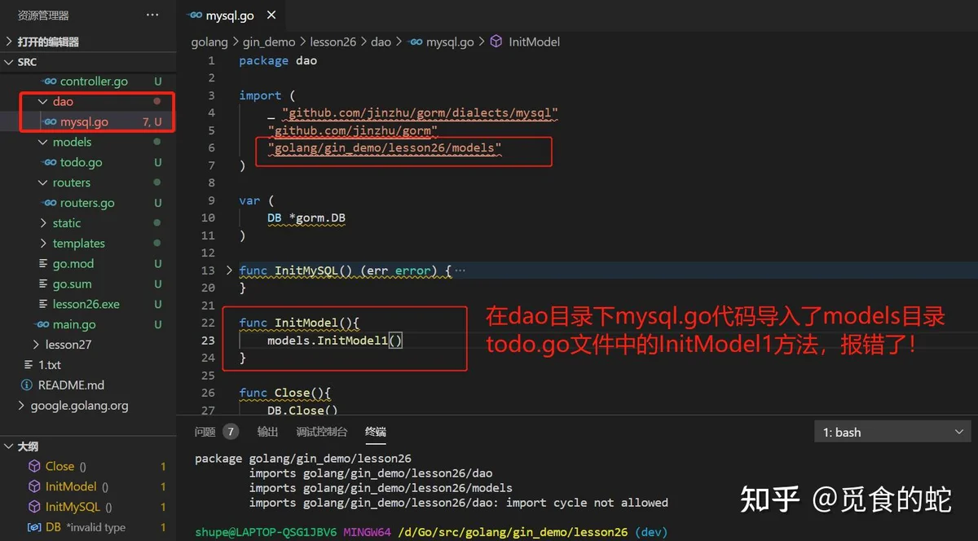Expand the google.golang.org folder
This screenshot has height=541, width=978.
[79, 406]
